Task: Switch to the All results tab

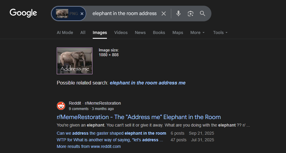Action: click(83, 33)
